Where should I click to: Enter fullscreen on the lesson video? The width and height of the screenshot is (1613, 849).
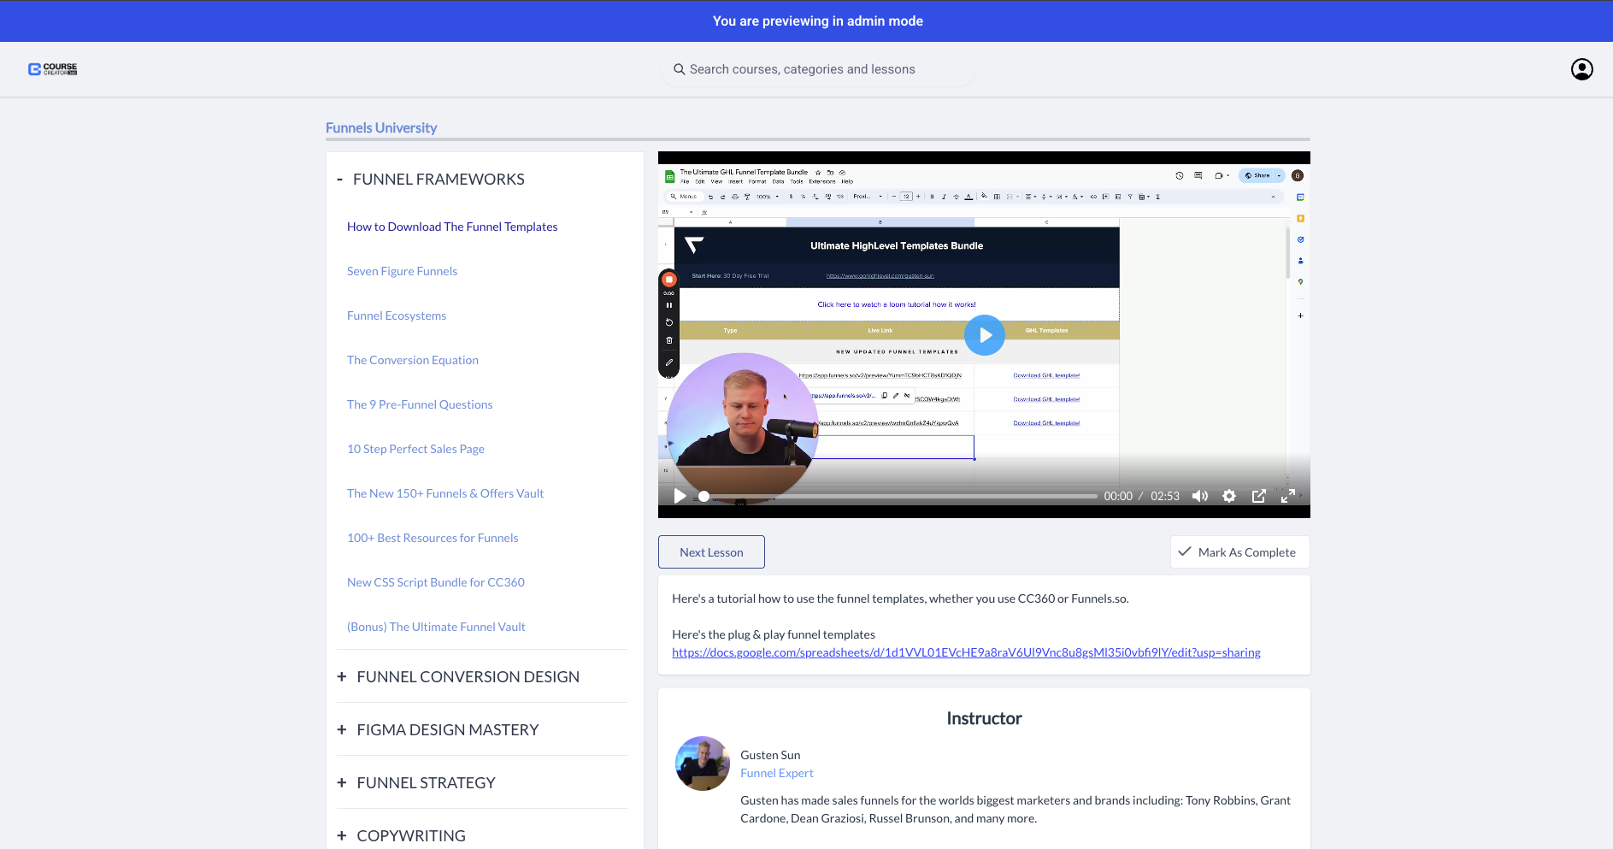coord(1288,496)
